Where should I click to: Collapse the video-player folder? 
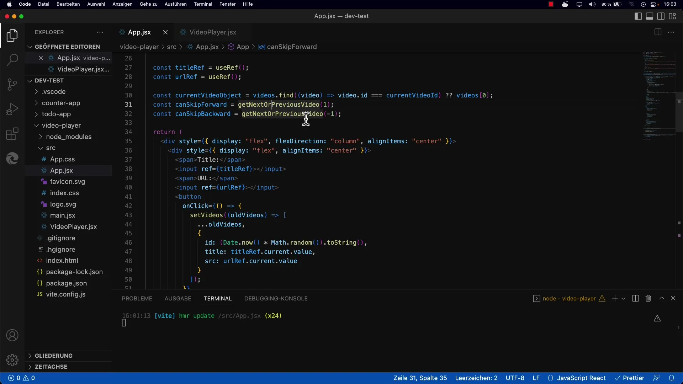click(x=61, y=125)
